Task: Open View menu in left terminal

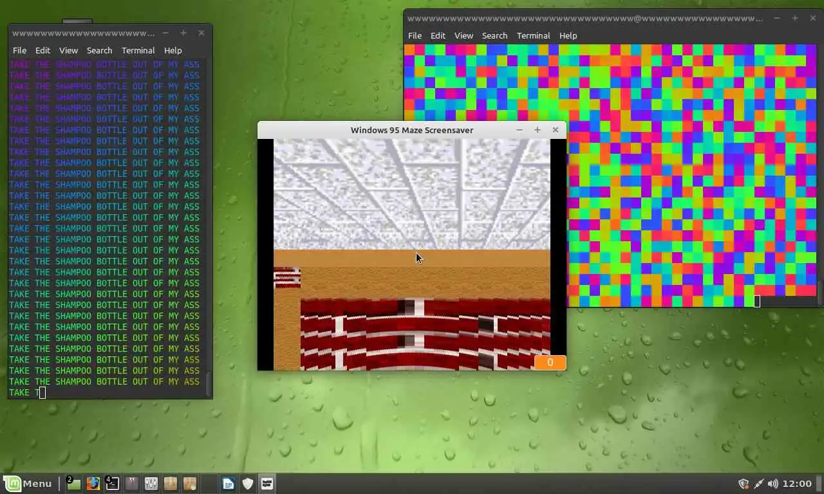Action: [68, 50]
